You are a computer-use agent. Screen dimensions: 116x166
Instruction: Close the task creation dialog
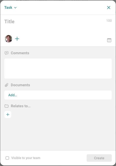pos(109,7)
